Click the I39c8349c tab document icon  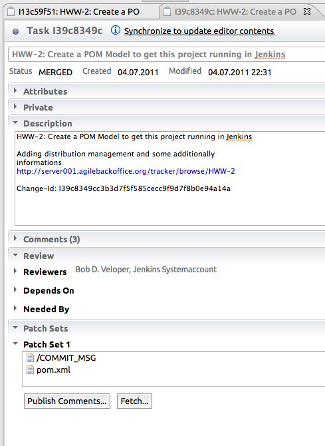click(x=167, y=12)
